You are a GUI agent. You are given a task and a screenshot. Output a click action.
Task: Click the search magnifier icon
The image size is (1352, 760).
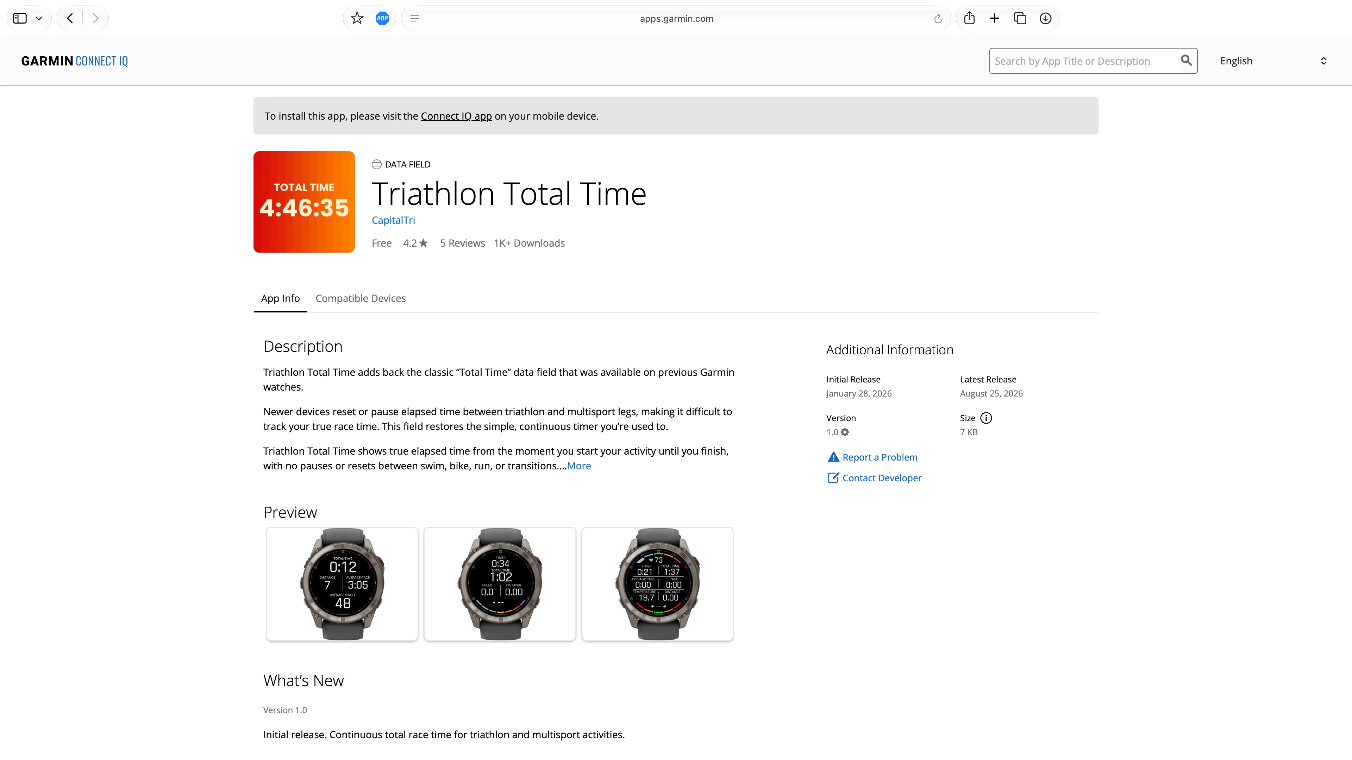[1186, 60]
